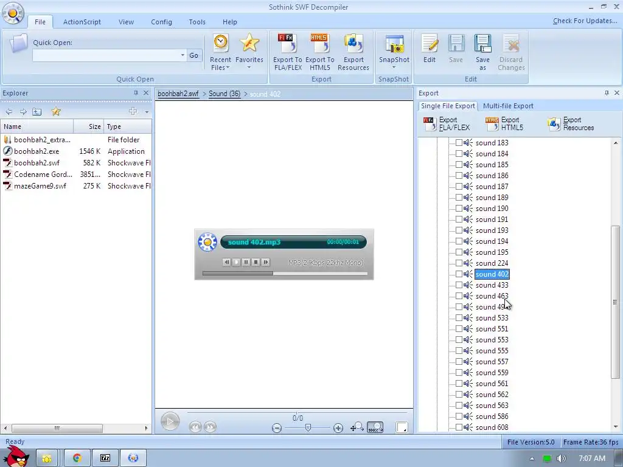Open Recent Files list
623x467 pixels.
point(220,52)
